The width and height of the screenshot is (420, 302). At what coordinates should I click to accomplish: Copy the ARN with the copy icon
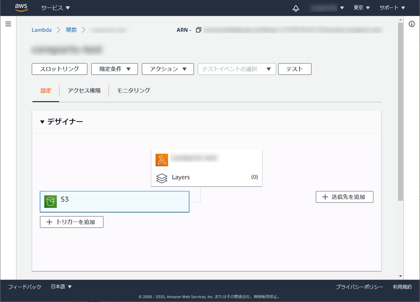pyautogui.click(x=199, y=30)
